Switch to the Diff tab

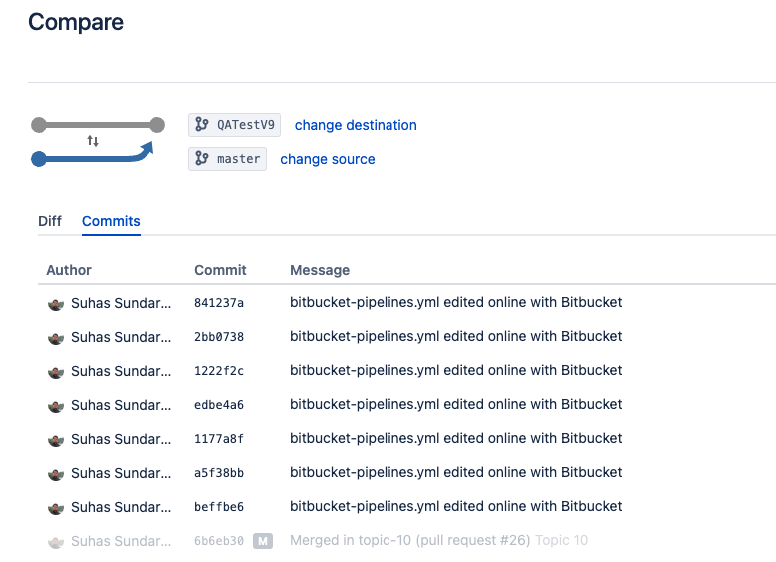click(50, 221)
